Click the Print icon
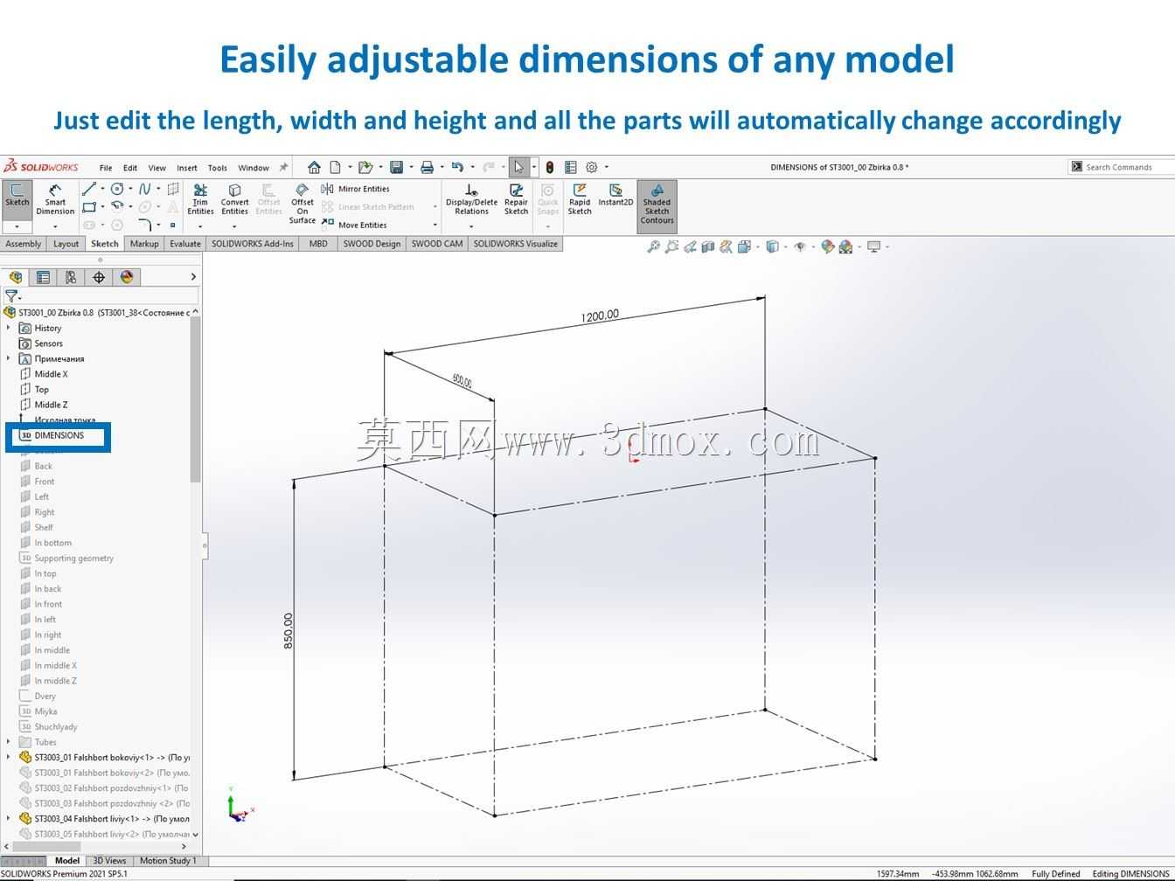1175x881 pixels. point(427,167)
